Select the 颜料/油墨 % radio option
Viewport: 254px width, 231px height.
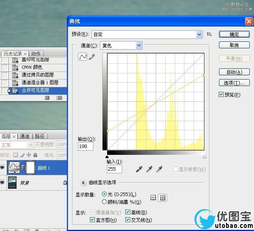click(x=105, y=202)
